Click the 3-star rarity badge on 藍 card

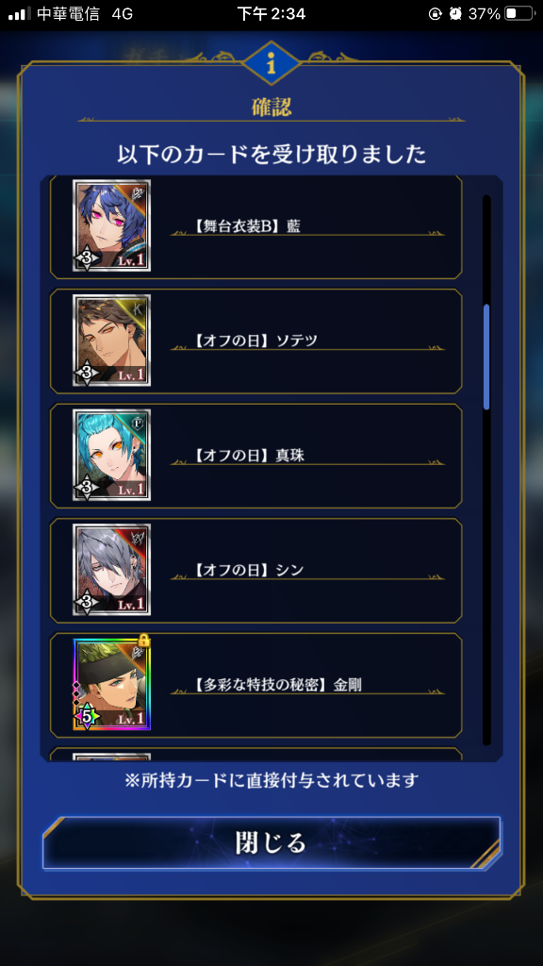[x=87, y=258]
